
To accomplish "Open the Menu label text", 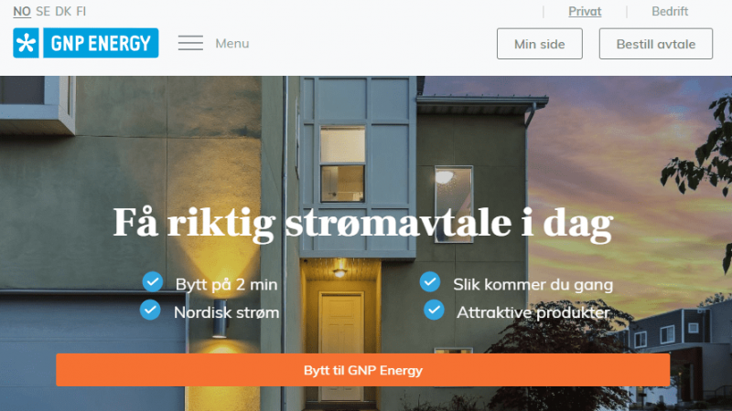I will pyautogui.click(x=232, y=43).
